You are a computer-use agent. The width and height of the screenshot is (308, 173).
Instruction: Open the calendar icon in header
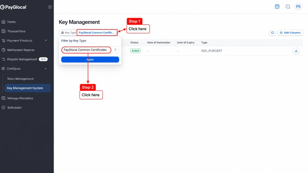[277, 7]
